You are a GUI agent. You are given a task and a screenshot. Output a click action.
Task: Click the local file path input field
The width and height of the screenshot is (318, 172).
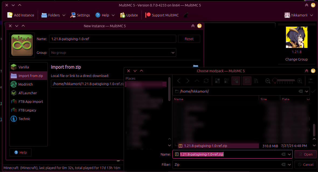coord(88,84)
